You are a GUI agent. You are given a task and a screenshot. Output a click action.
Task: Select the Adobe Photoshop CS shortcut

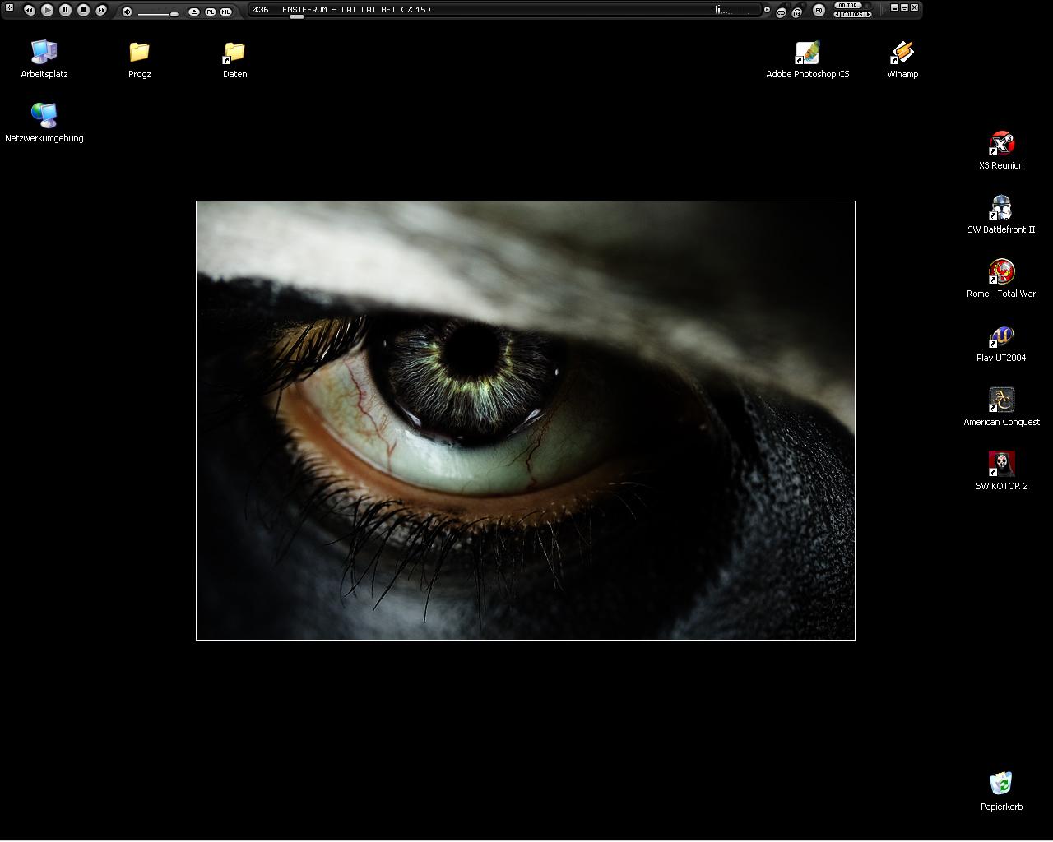(808, 53)
